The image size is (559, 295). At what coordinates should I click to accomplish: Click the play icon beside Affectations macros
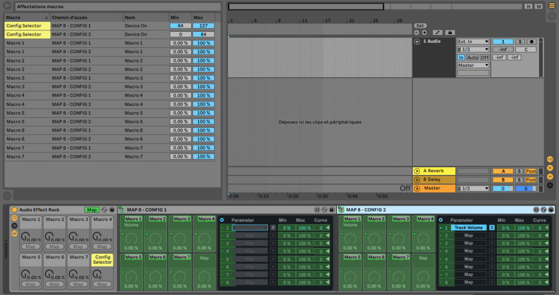[x=7, y=5]
